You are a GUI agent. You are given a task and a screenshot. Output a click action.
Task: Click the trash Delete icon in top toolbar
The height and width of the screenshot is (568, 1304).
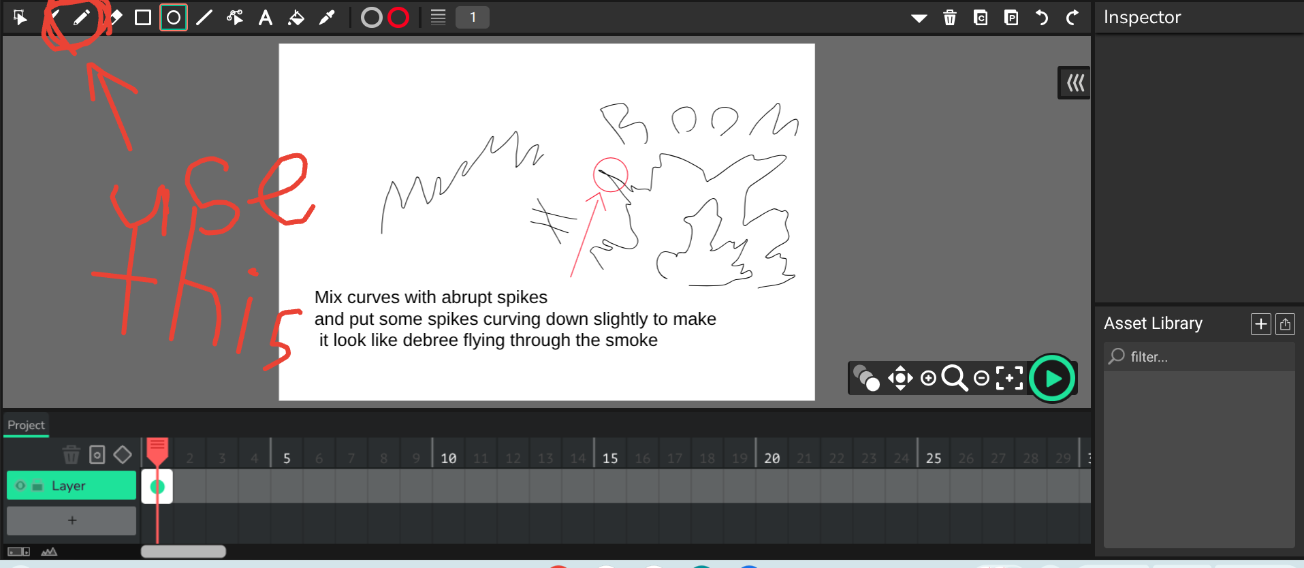coord(950,18)
